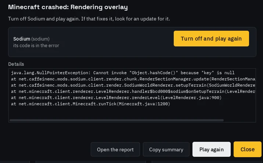Image resolution: width=263 pixels, height=163 pixels.
Task: Click the SodiumWorldRenderer.setupTerrain stack trace line
Action: [133, 85]
